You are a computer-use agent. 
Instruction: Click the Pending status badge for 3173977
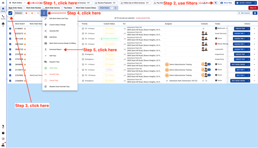[109, 70]
